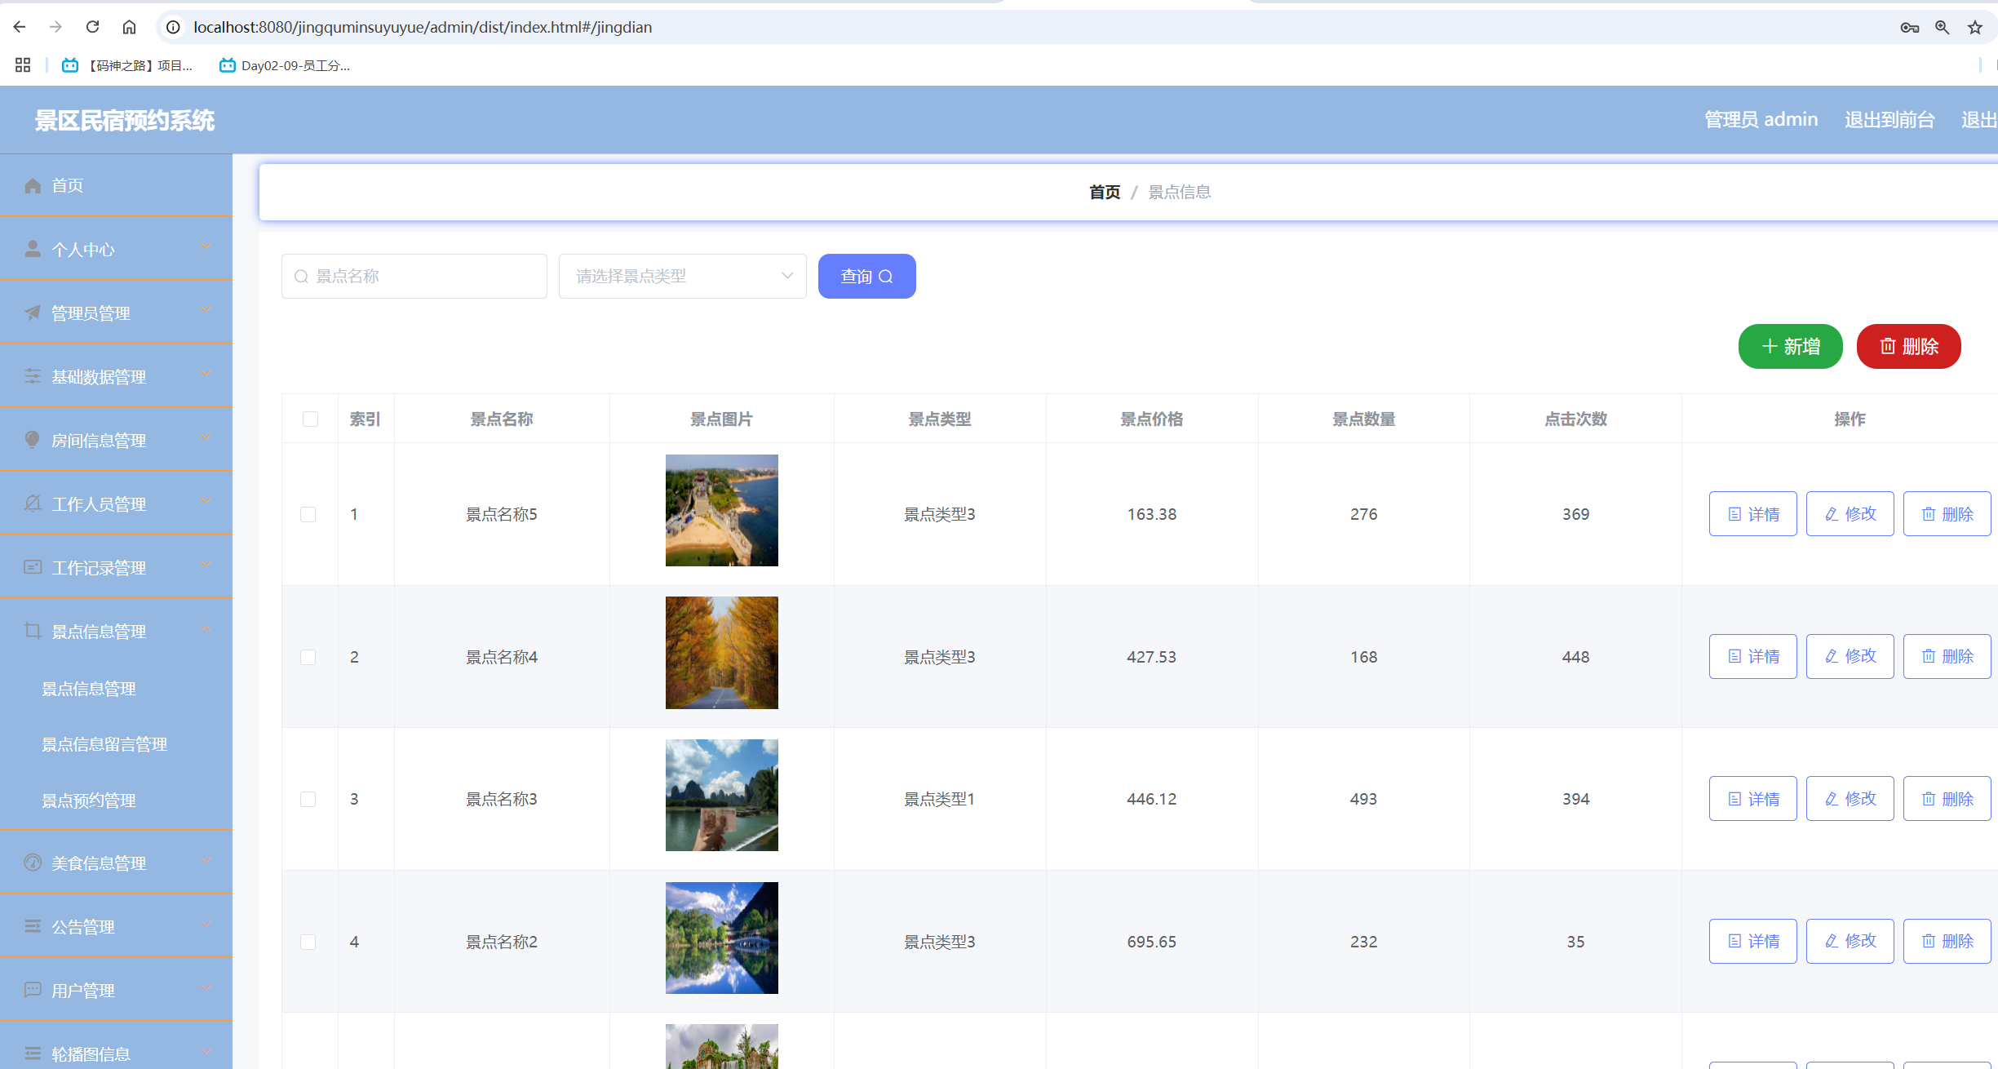Click the browser address bar URL

423,27
